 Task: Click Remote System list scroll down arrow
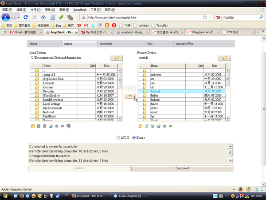click(x=228, y=118)
